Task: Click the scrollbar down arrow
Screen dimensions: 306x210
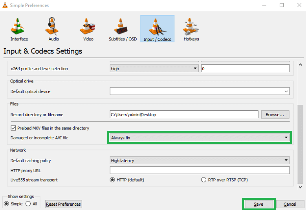Action: click(301, 187)
